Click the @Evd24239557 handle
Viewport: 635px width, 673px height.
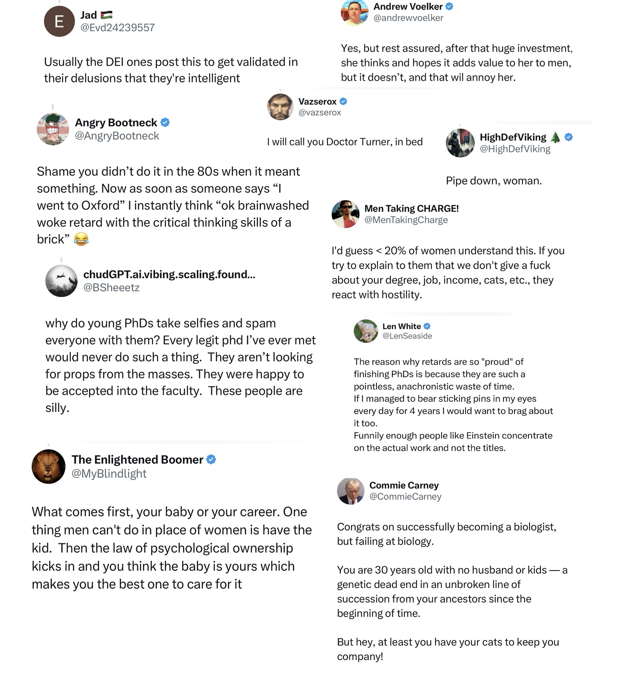tap(117, 28)
